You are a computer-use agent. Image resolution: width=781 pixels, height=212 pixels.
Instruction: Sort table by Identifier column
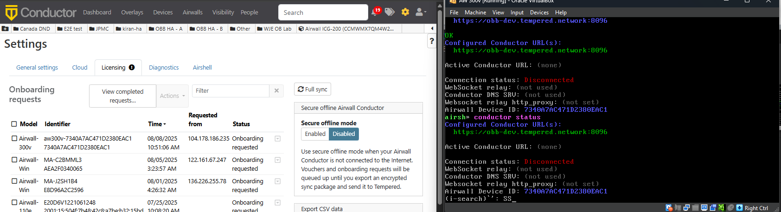[58, 124]
